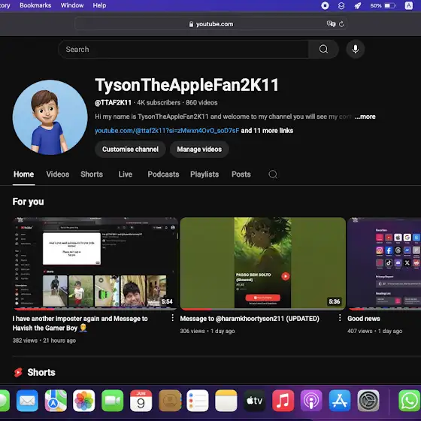
Task: Open the battery status in menu bar
Action: point(383,6)
